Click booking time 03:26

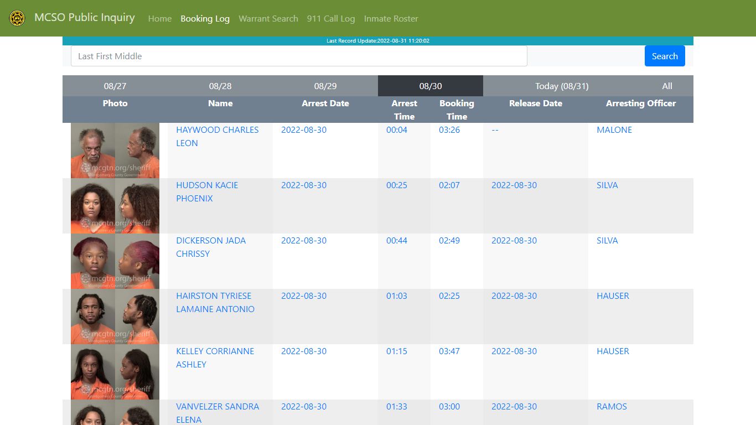pyautogui.click(x=449, y=129)
